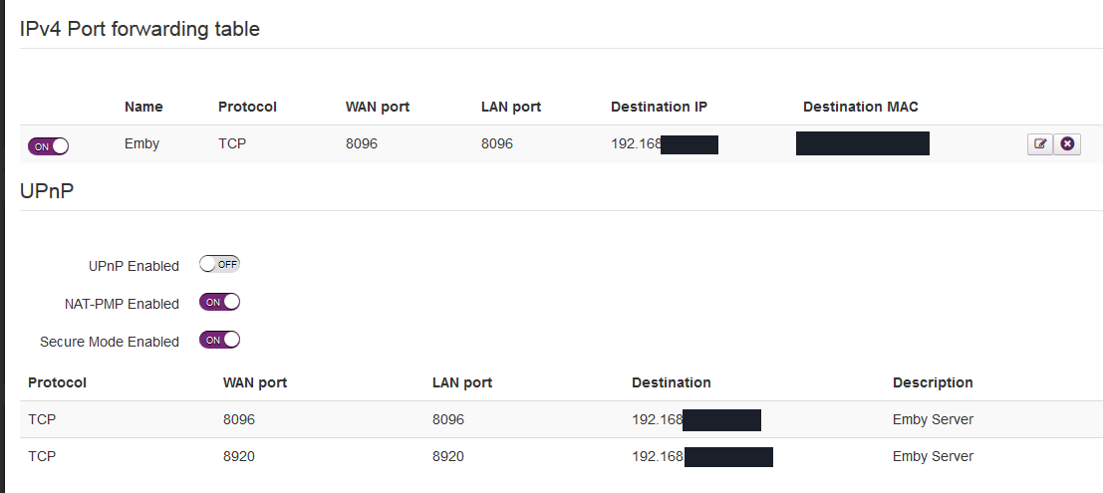Viewport: 1103px width, 493px height.
Task: Click the Description header in UPnP table
Action: point(933,382)
